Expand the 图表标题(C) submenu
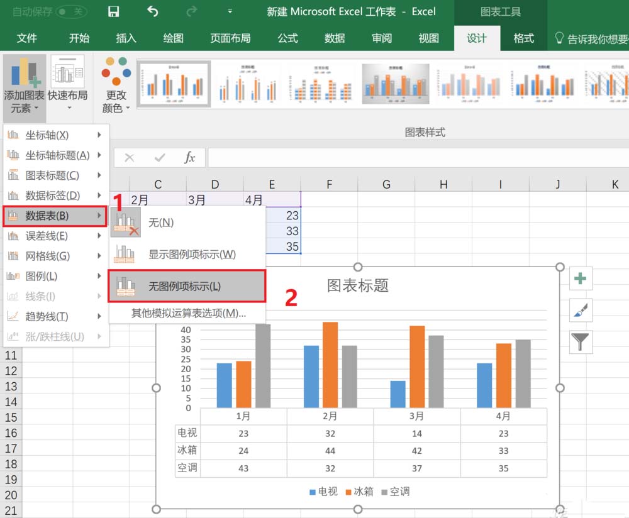The image size is (629, 518). click(56, 175)
